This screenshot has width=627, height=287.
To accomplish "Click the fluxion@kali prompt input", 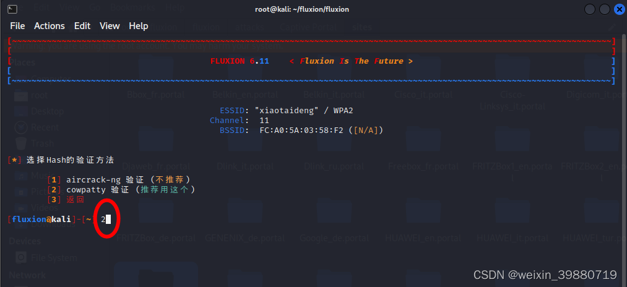I will pos(105,219).
